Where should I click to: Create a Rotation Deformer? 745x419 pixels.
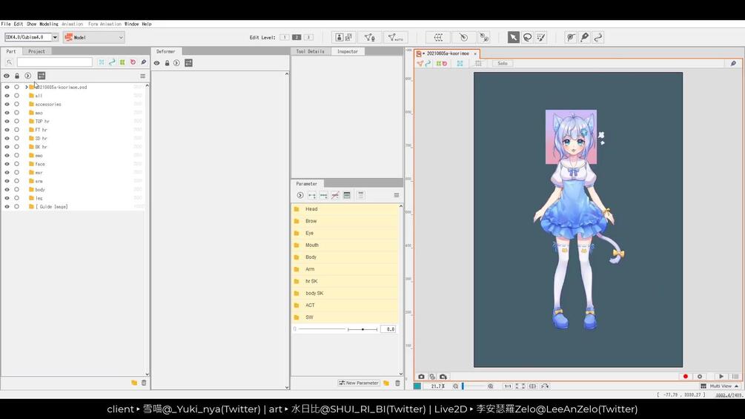pos(463,37)
